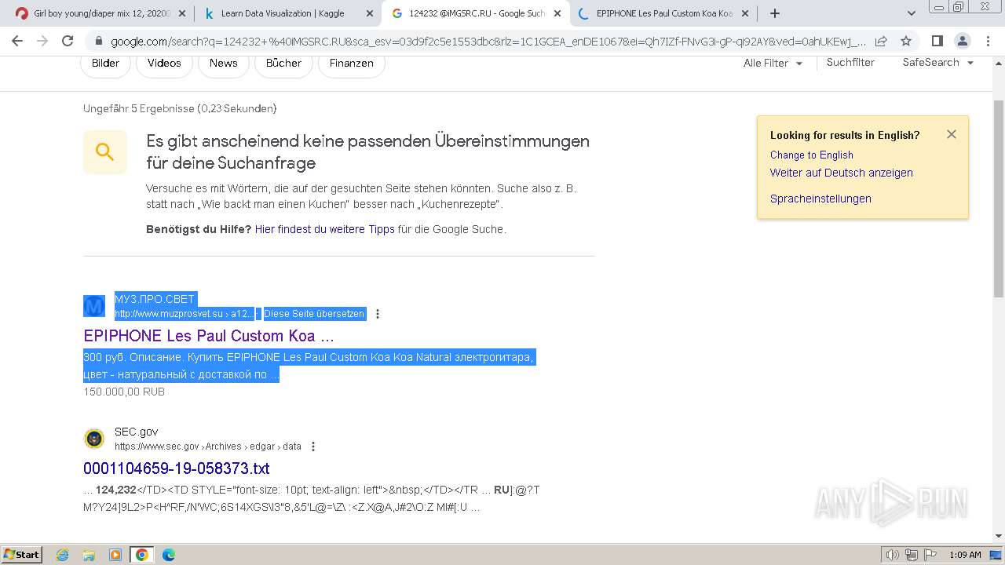Click the SEC.gov site favicon
The width and height of the screenshot is (1005, 565).
tap(94, 439)
